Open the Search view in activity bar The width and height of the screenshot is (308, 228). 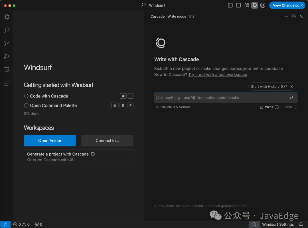(x=7, y=30)
